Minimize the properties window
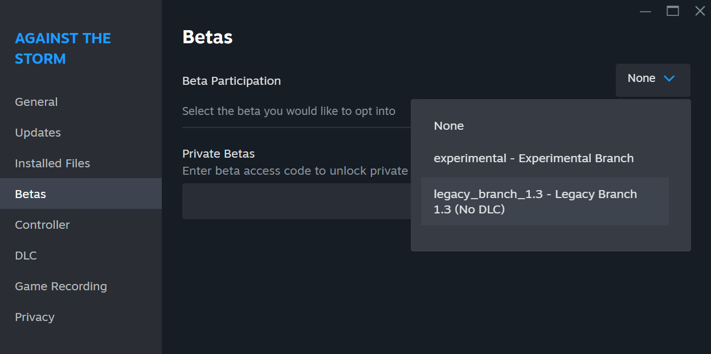 pyautogui.click(x=645, y=11)
